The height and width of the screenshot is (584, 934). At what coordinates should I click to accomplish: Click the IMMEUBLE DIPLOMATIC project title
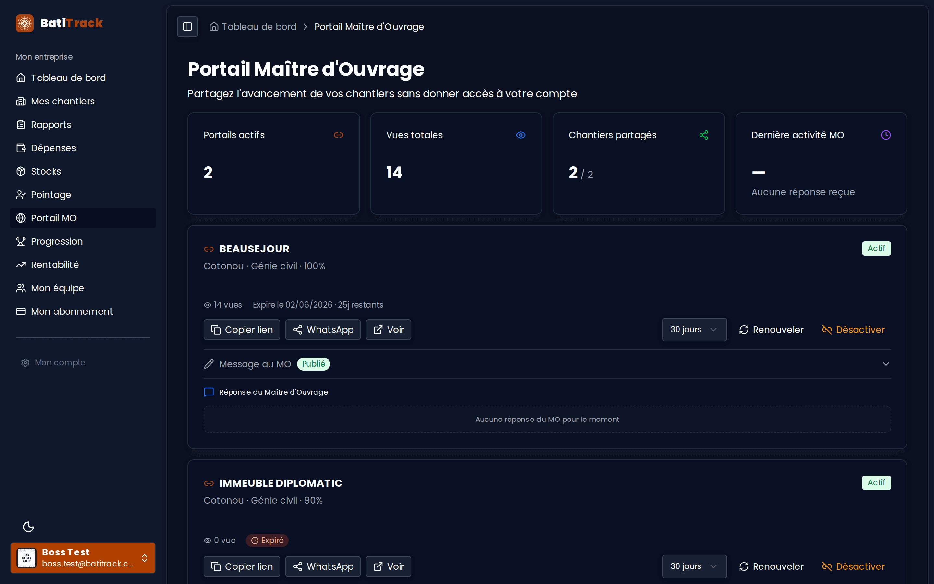click(281, 483)
